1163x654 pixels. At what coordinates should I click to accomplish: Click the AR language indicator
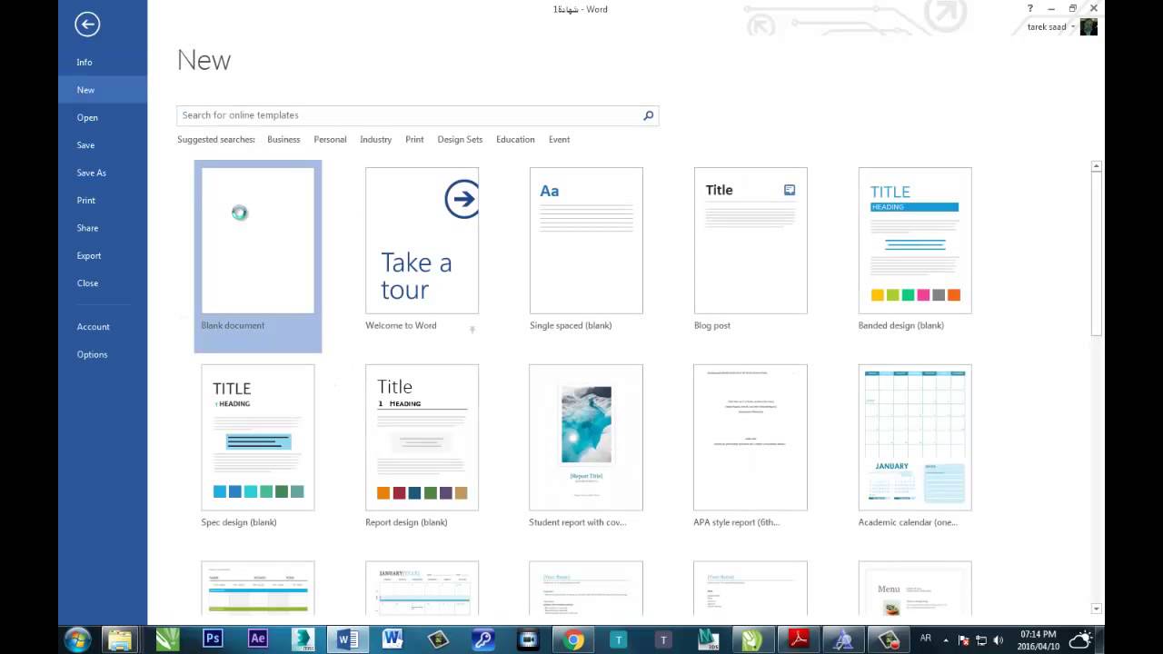(926, 639)
